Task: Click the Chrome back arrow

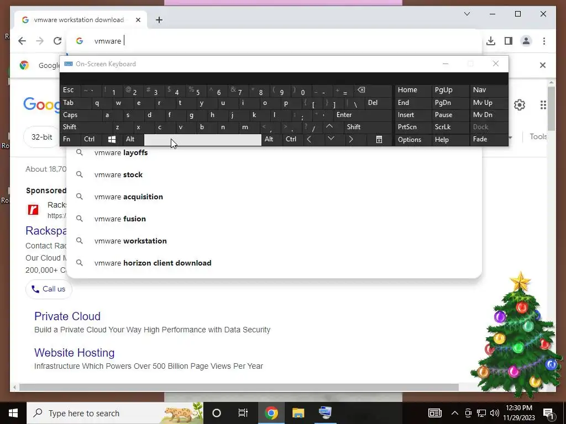Action: click(x=22, y=41)
